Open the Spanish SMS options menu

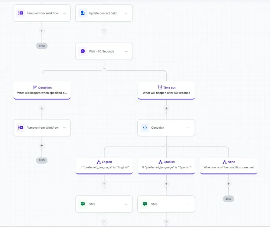point(189,204)
